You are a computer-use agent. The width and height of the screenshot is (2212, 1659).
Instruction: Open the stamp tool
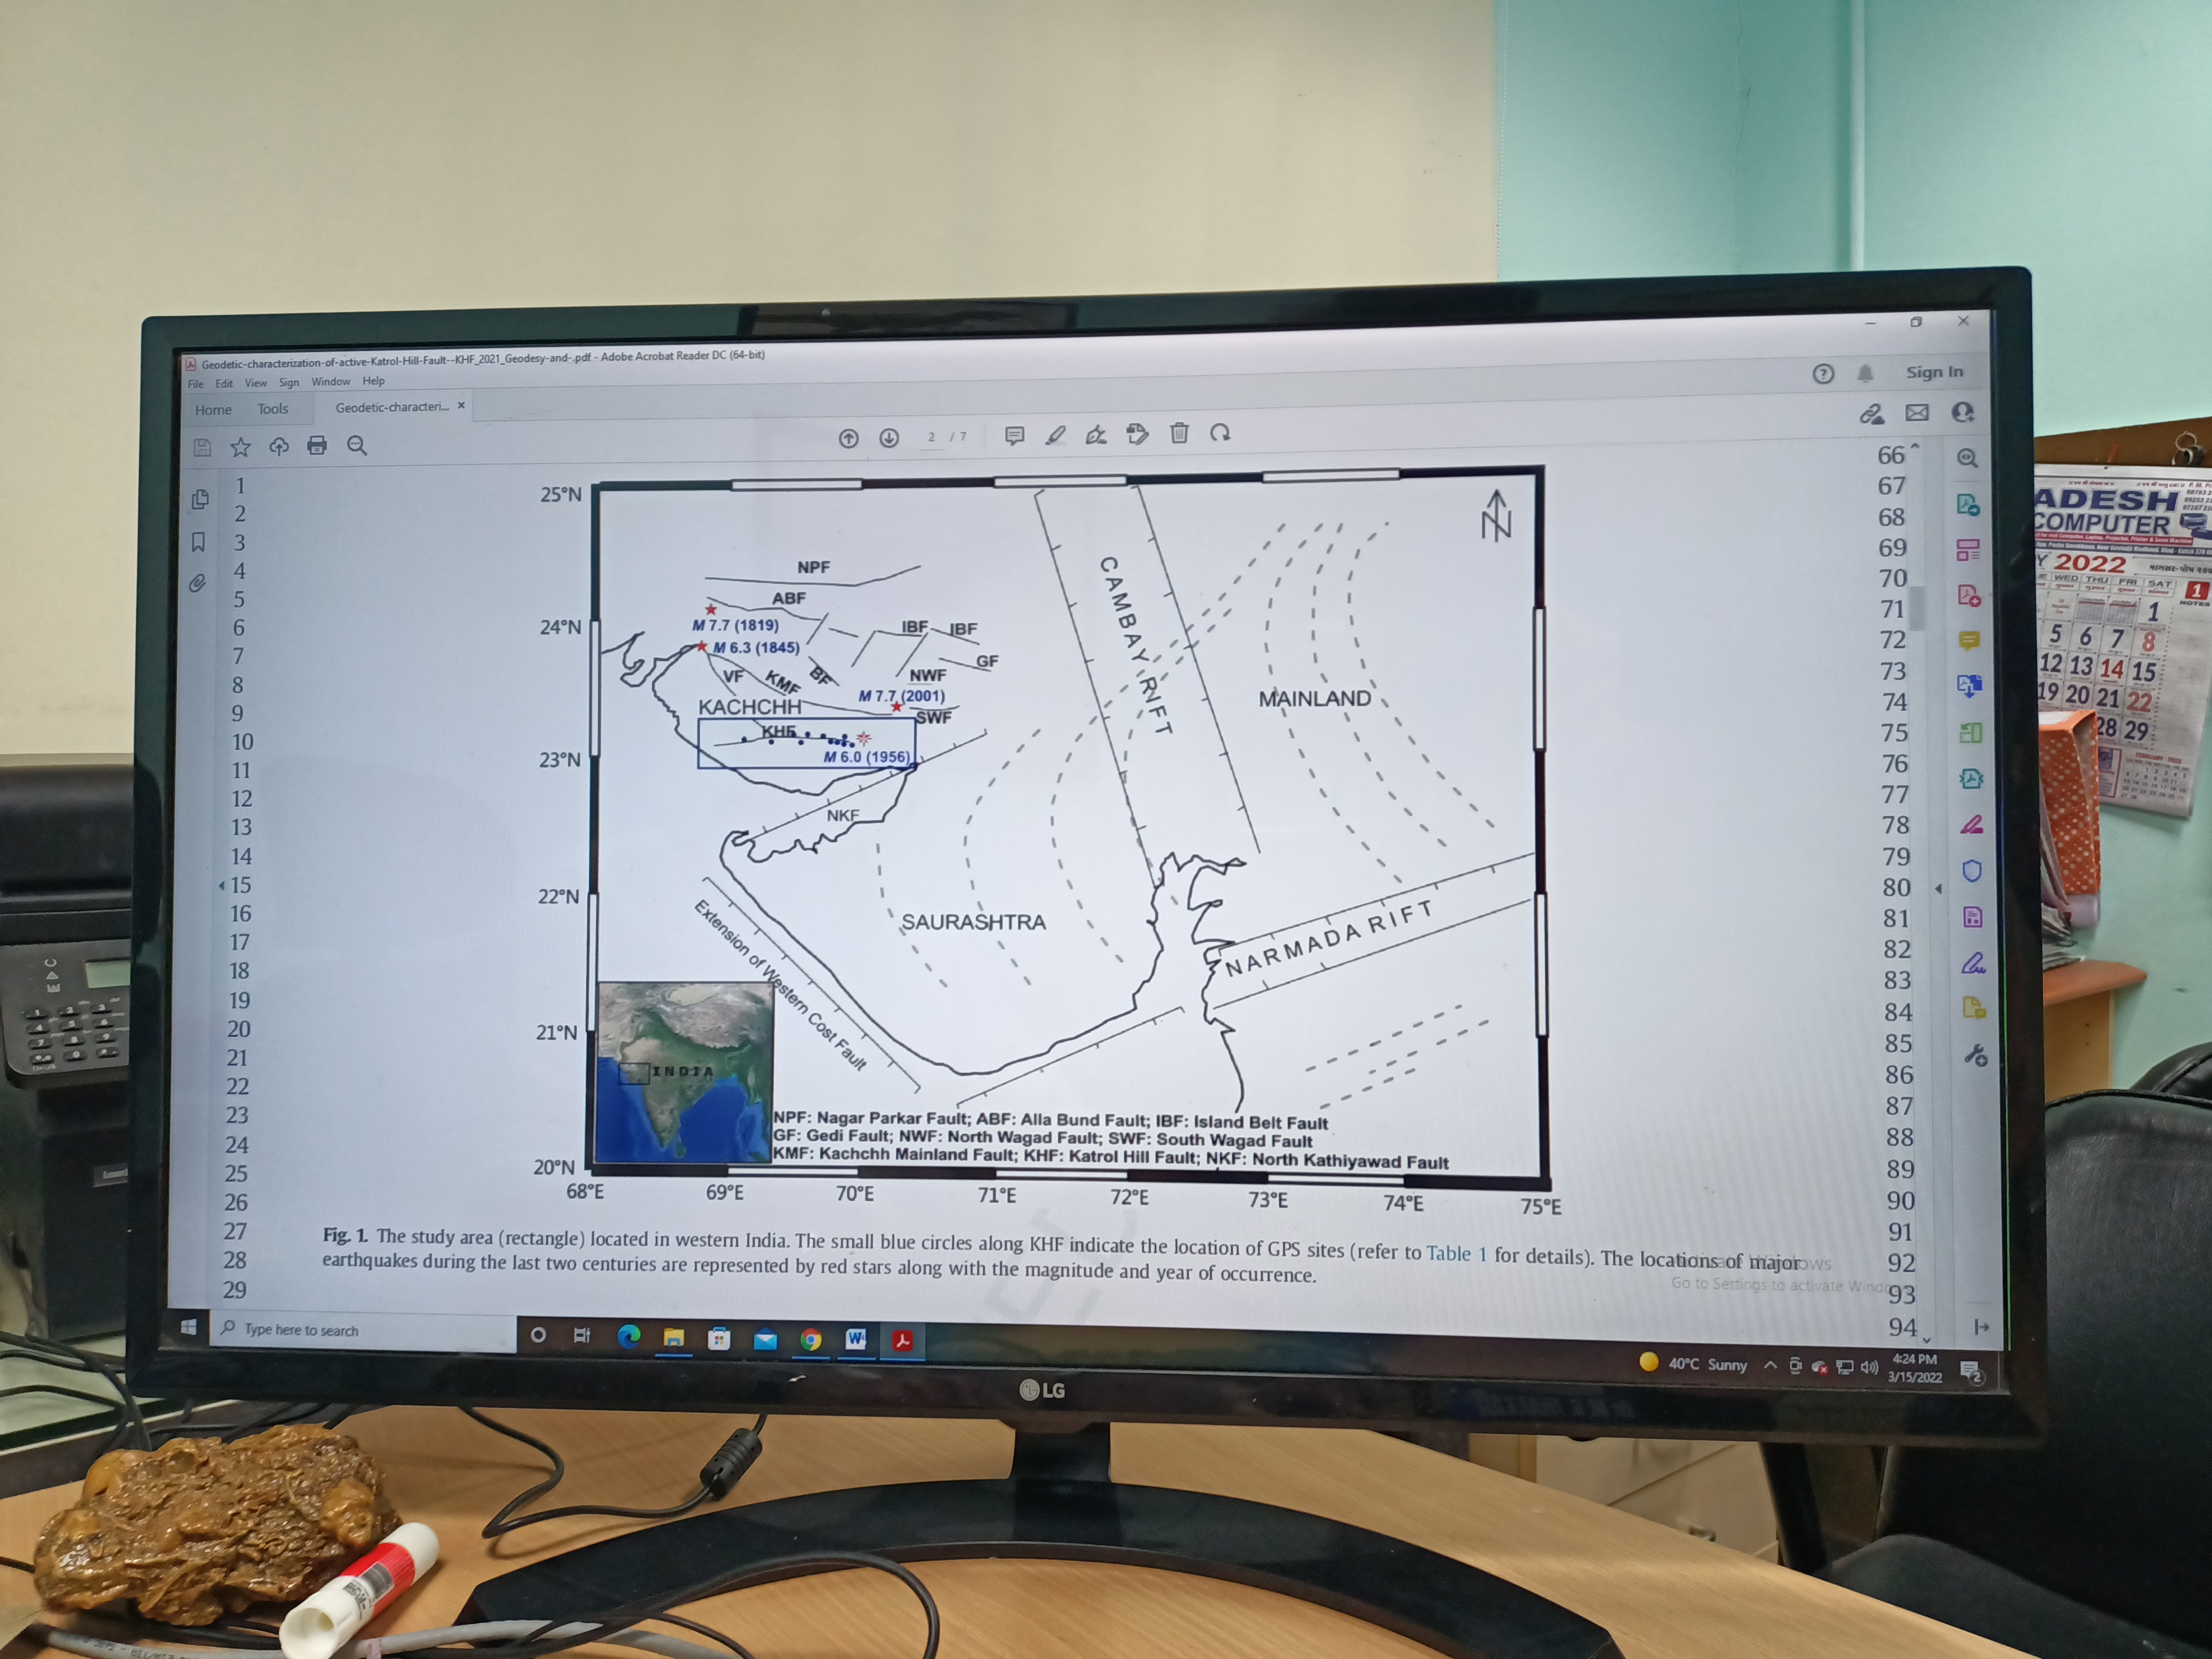click(1137, 434)
